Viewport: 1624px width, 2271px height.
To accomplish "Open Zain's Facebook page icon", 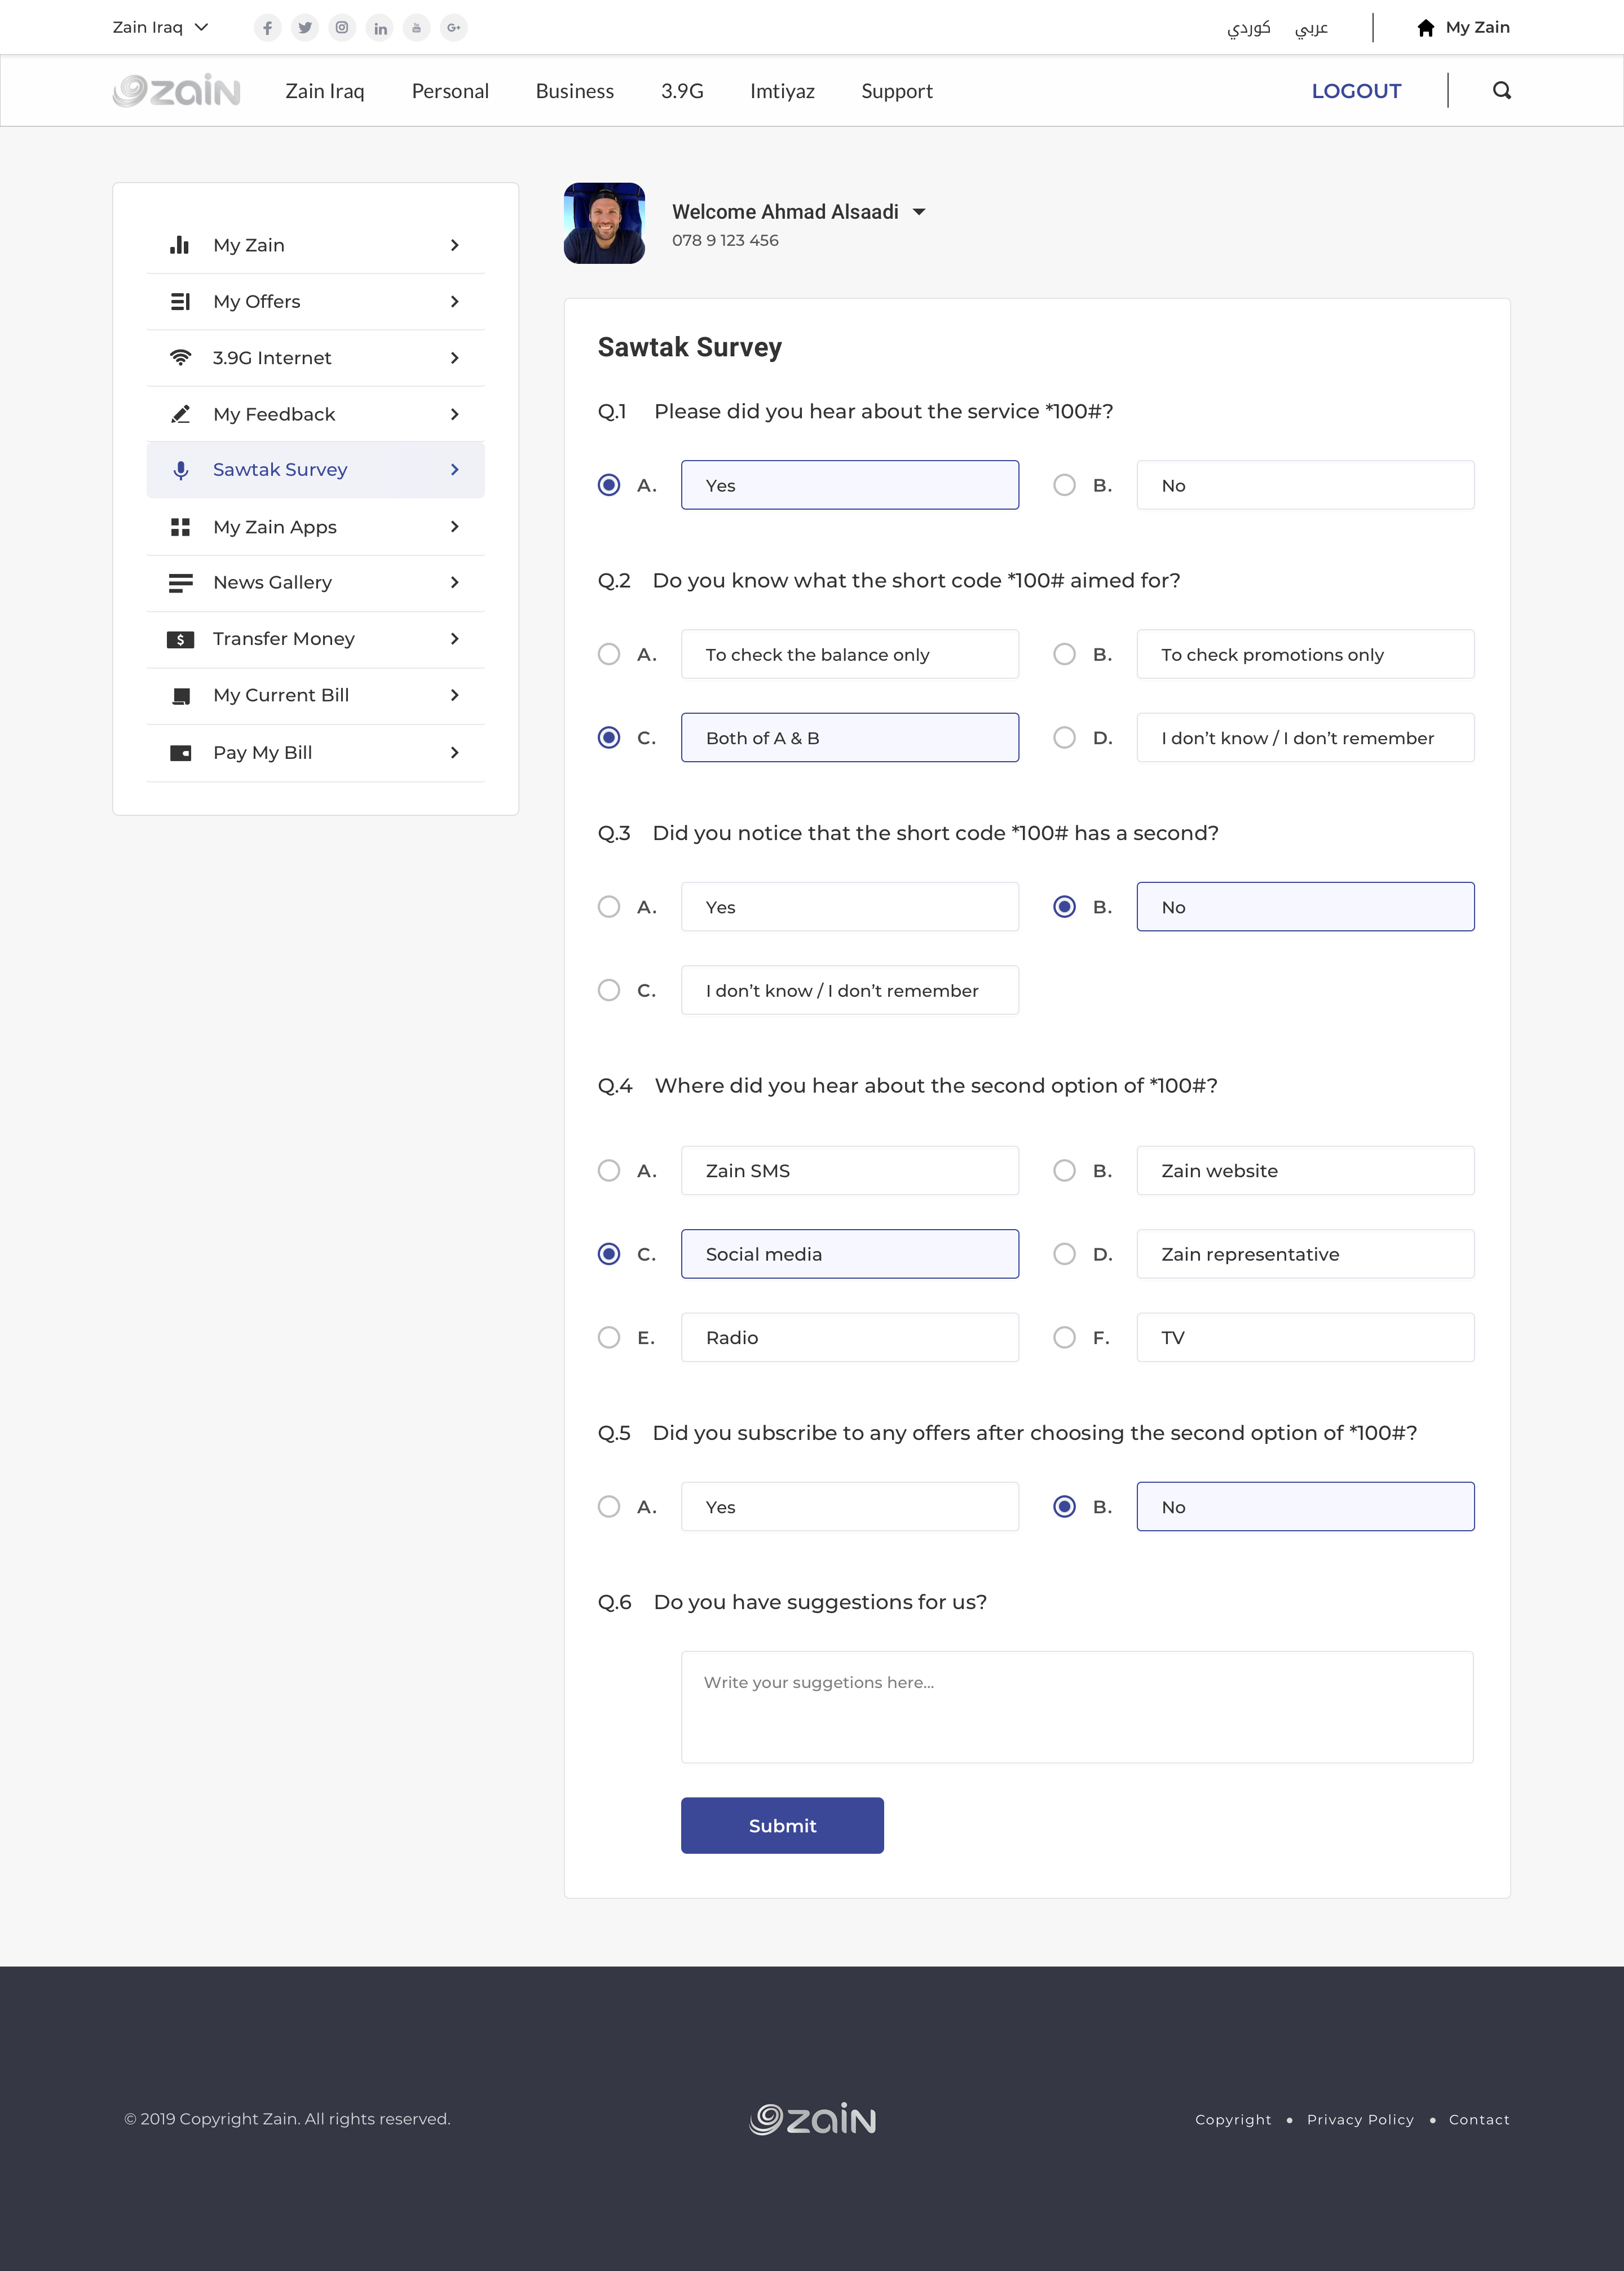I will tap(267, 28).
